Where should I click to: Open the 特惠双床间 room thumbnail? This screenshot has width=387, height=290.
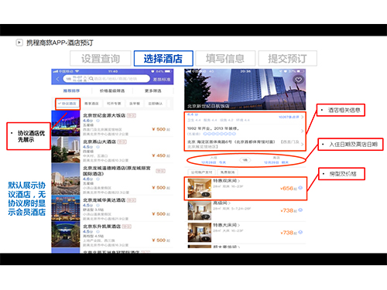200,188
